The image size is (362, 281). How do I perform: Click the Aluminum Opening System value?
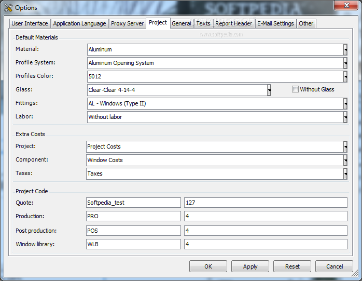click(x=121, y=63)
